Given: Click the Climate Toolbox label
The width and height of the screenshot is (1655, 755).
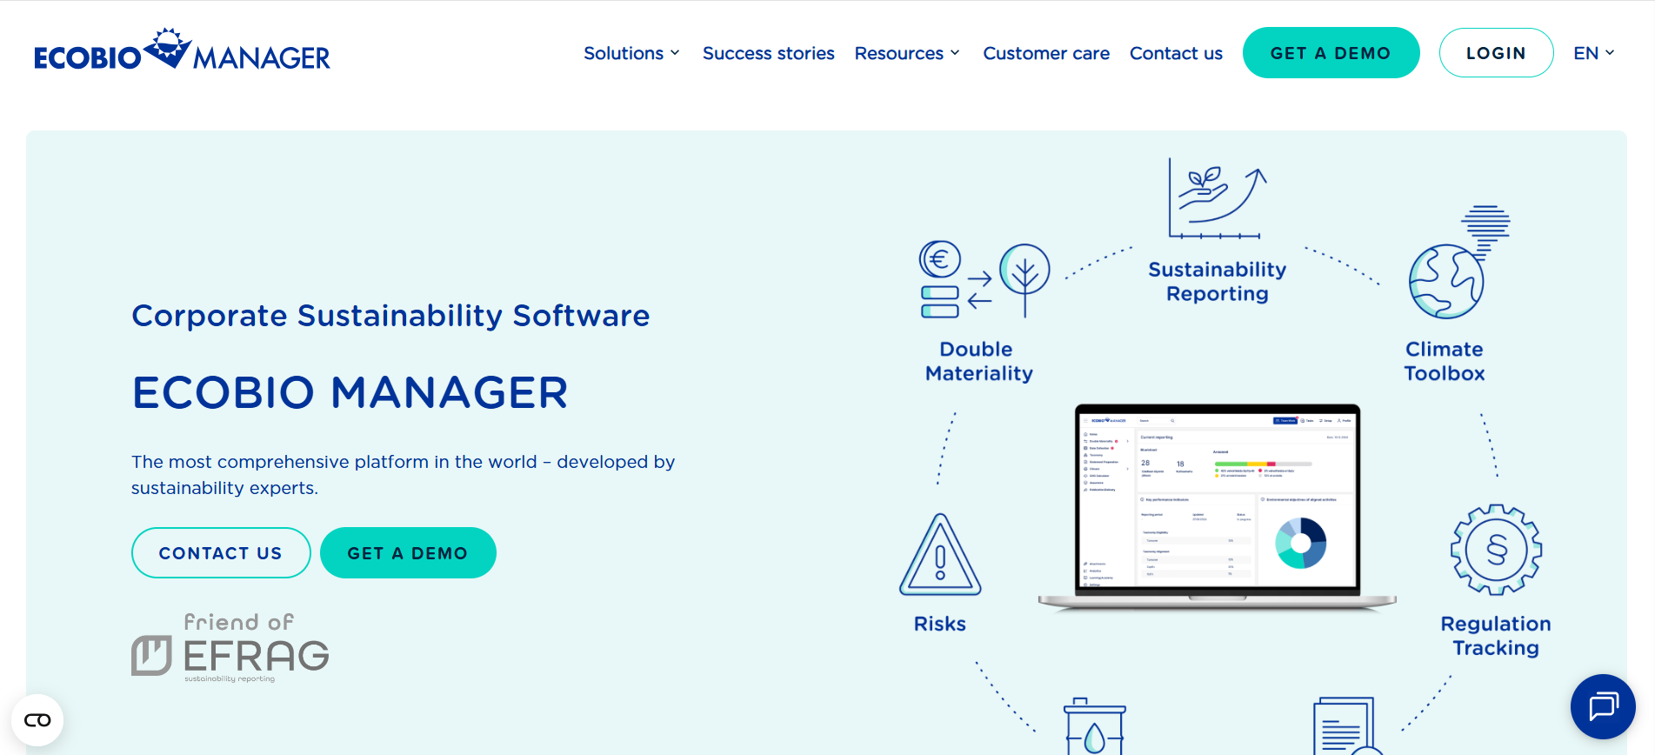Looking at the screenshot, I should coord(1445,361).
